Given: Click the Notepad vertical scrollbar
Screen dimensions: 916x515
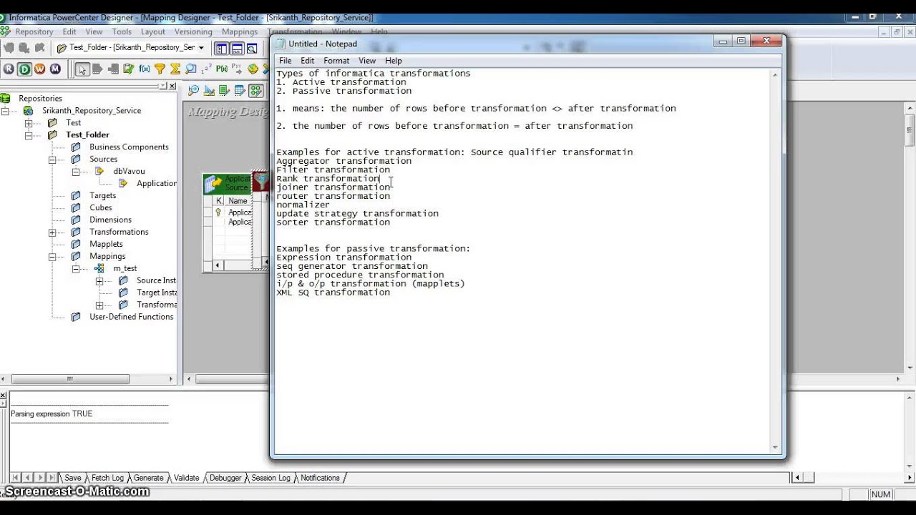Looking at the screenshot, I should (x=775, y=260).
